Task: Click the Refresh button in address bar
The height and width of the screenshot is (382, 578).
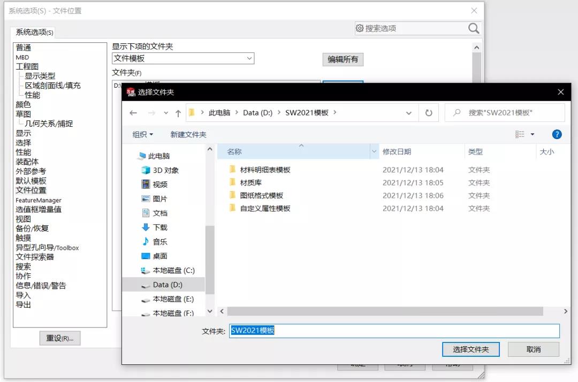Action: pyautogui.click(x=428, y=113)
